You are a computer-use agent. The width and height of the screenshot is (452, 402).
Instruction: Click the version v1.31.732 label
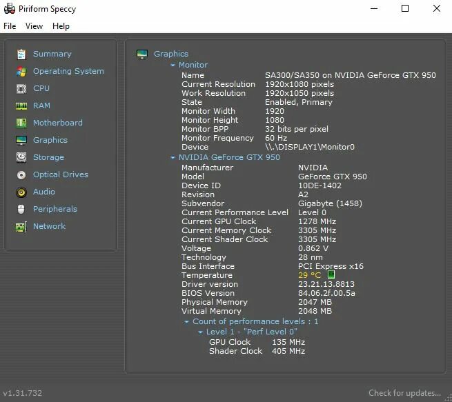coord(23,393)
